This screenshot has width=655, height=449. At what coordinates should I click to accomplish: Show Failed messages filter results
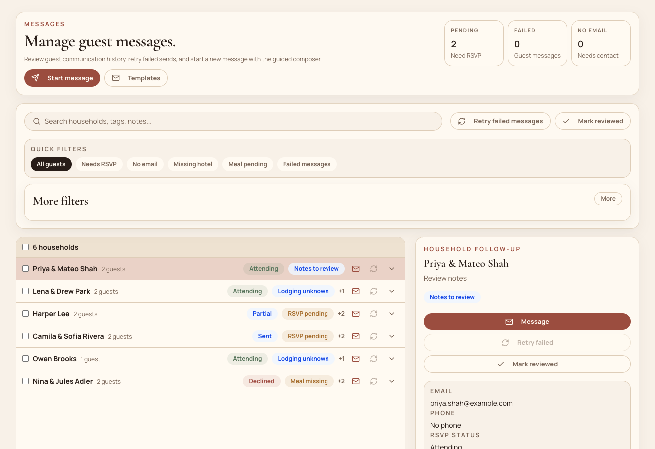click(307, 164)
